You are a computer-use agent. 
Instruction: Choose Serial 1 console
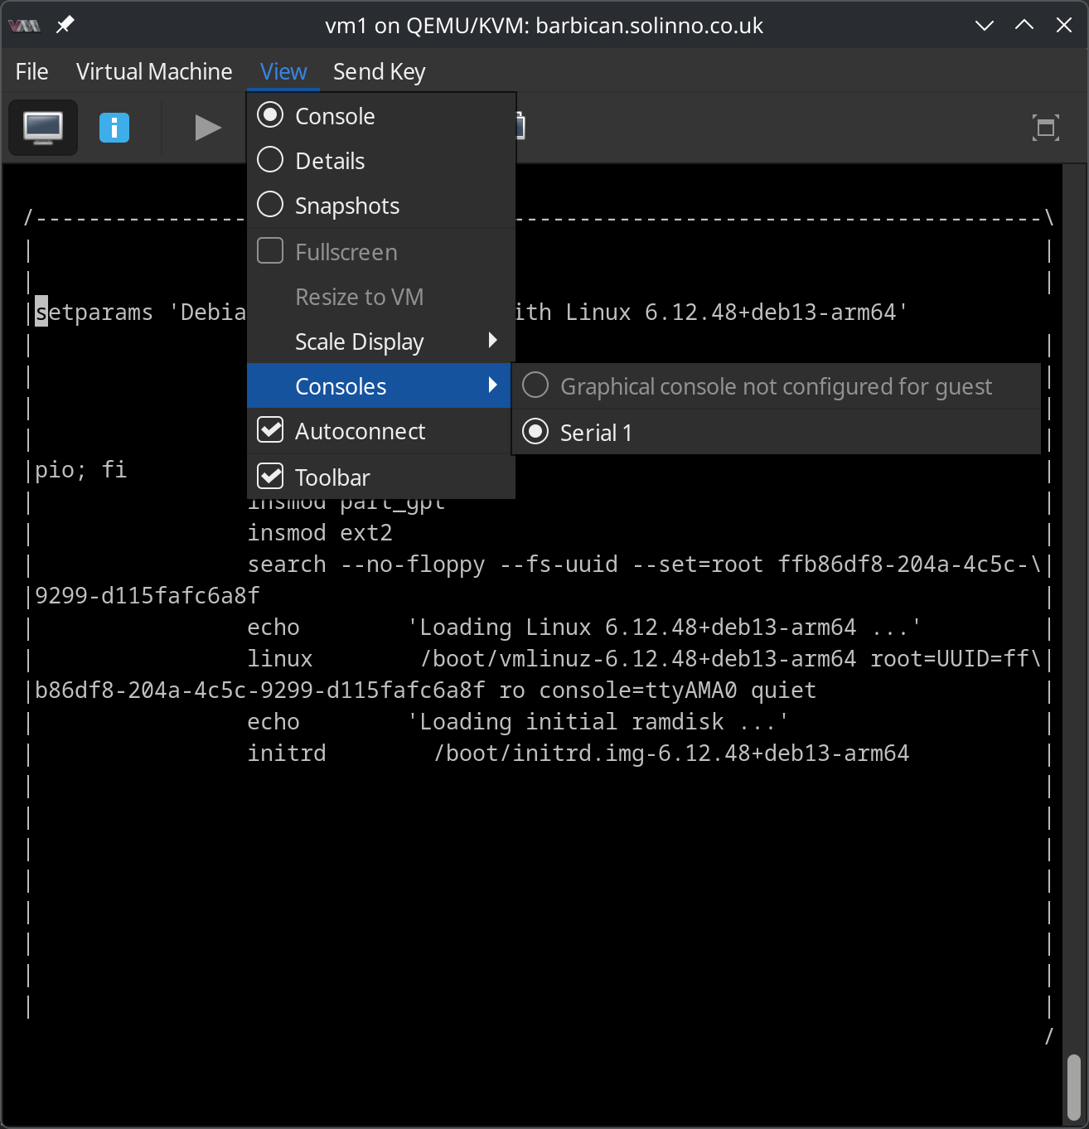[595, 433]
